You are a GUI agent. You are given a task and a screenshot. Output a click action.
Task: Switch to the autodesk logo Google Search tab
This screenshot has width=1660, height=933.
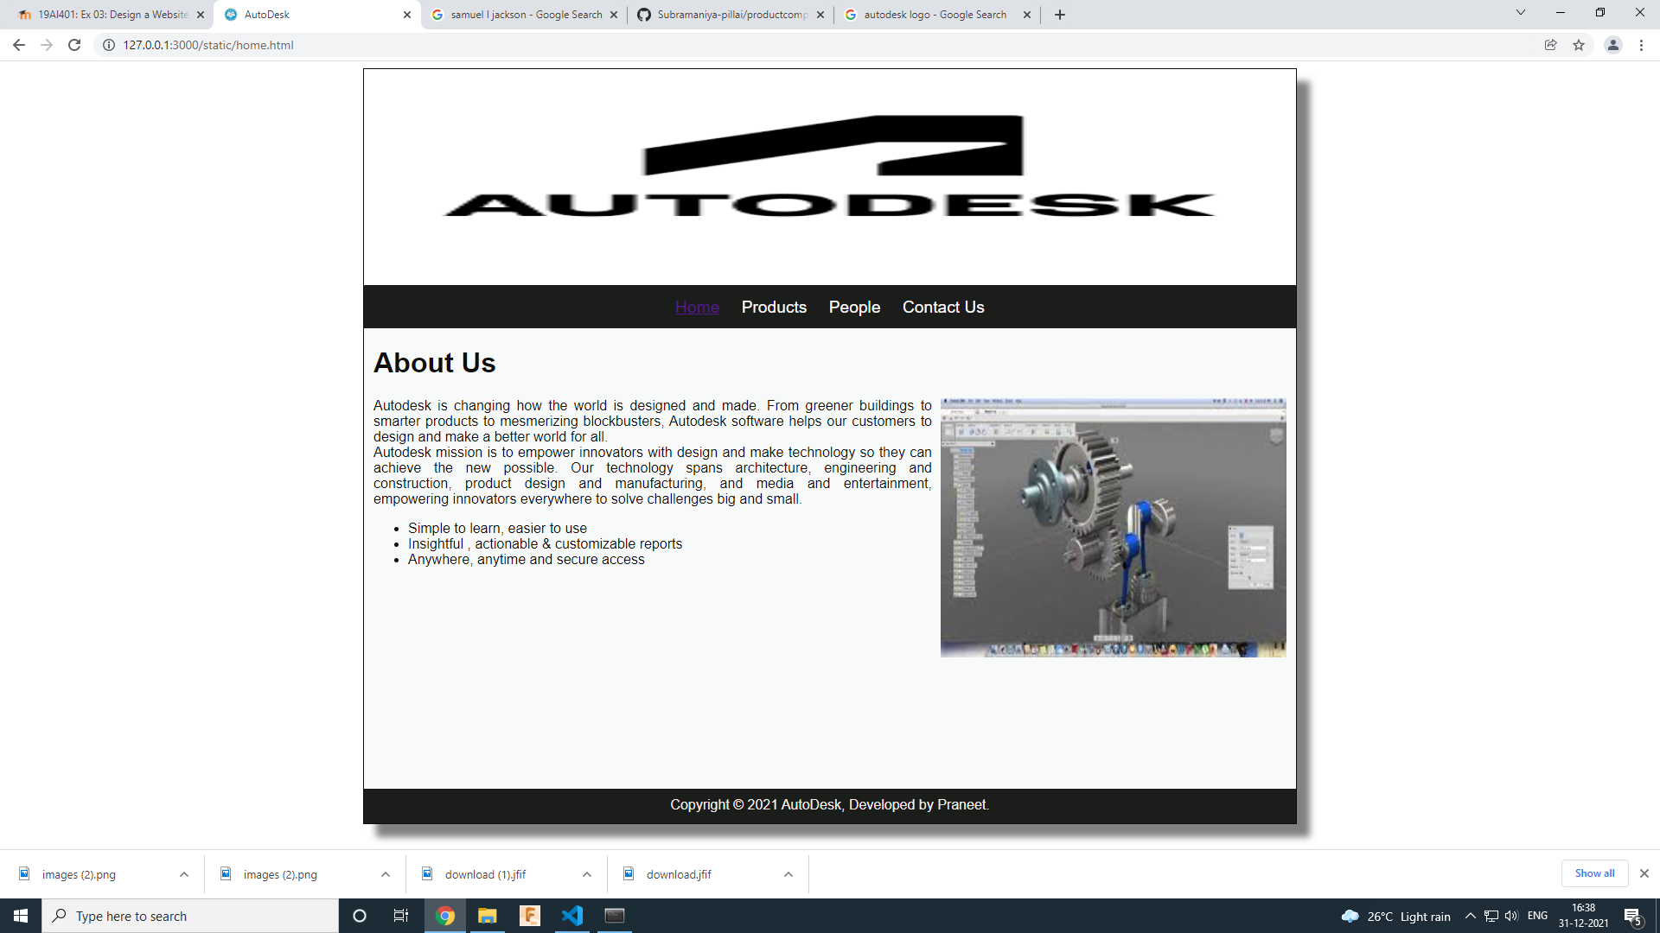(x=935, y=15)
